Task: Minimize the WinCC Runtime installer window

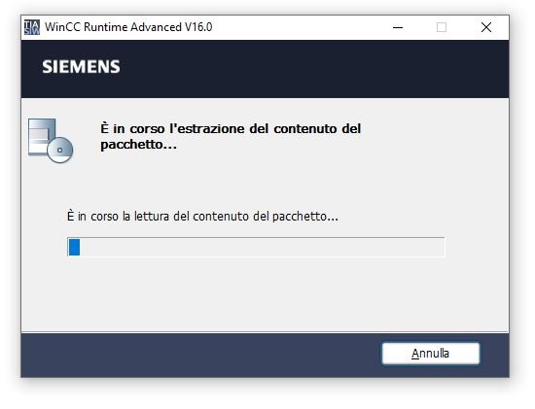Action: tap(398, 27)
